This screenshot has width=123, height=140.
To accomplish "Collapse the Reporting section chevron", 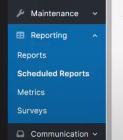I will [x=95, y=35].
